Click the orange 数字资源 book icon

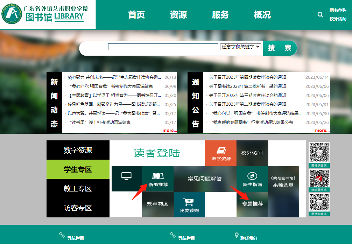point(221,151)
